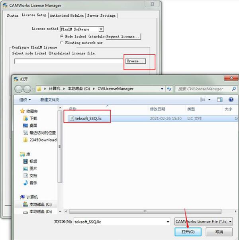
Task: Click the 打开(O) open button
Action: (188, 232)
